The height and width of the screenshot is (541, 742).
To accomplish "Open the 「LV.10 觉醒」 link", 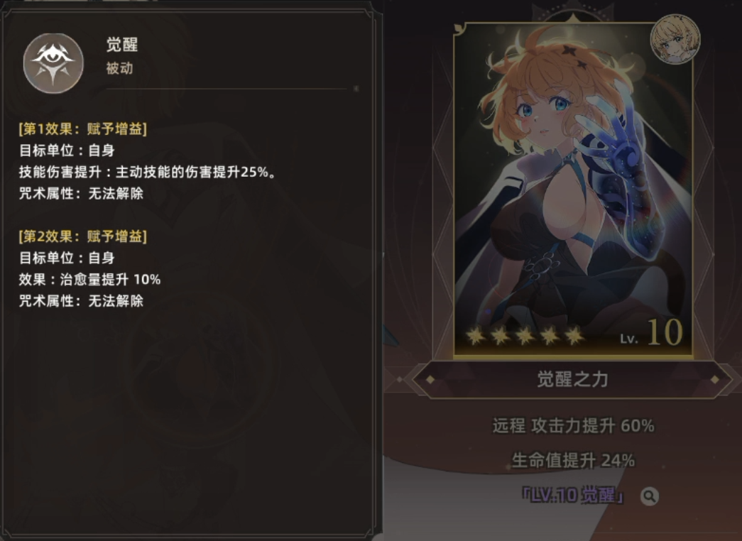I will (573, 496).
